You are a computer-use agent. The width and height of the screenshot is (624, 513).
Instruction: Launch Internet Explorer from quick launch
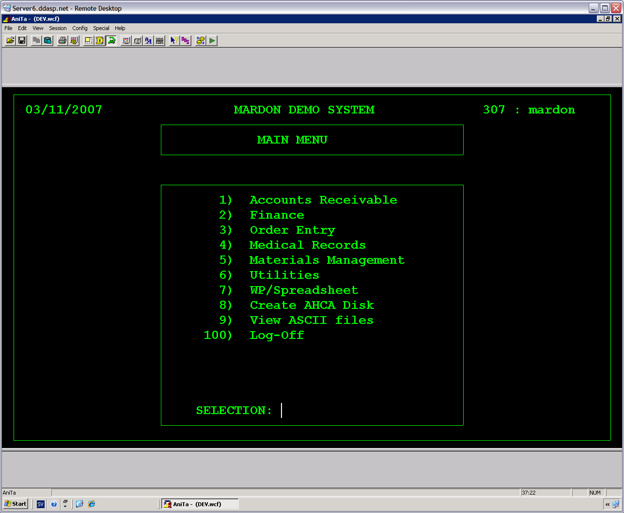92,504
